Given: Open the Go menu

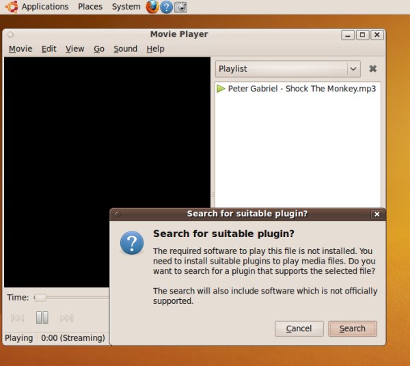Looking at the screenshot, I should (x=99, y=49).
